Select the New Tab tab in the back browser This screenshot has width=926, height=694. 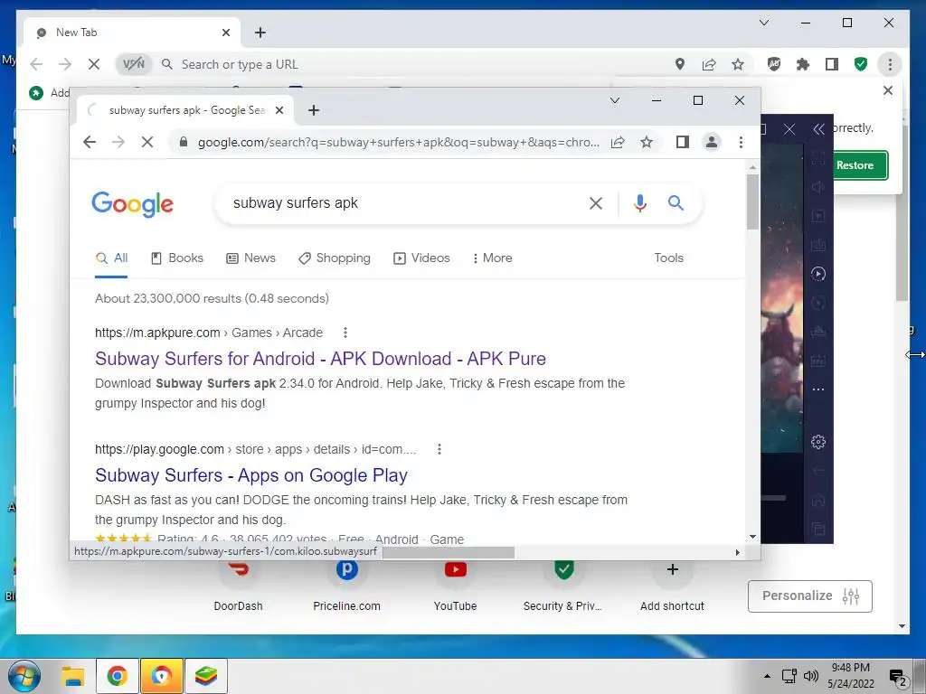point(130,33)
